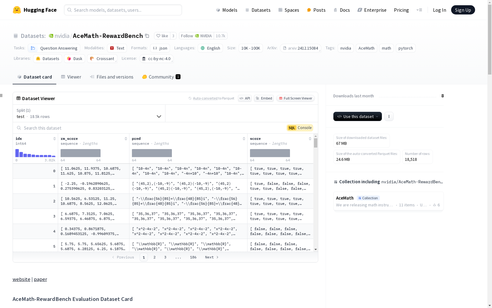Open Posts in the navigation
The image size is (492, 308).
coord(316,10)
